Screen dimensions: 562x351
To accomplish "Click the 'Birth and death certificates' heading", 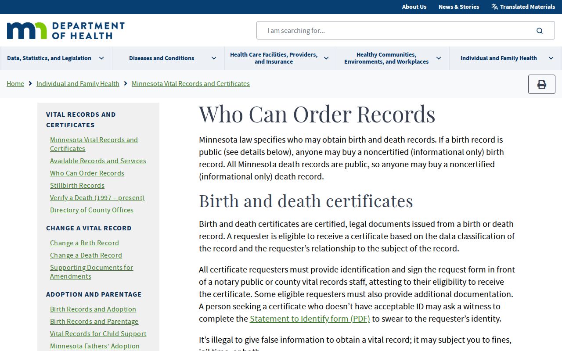I will coord(306,201).
